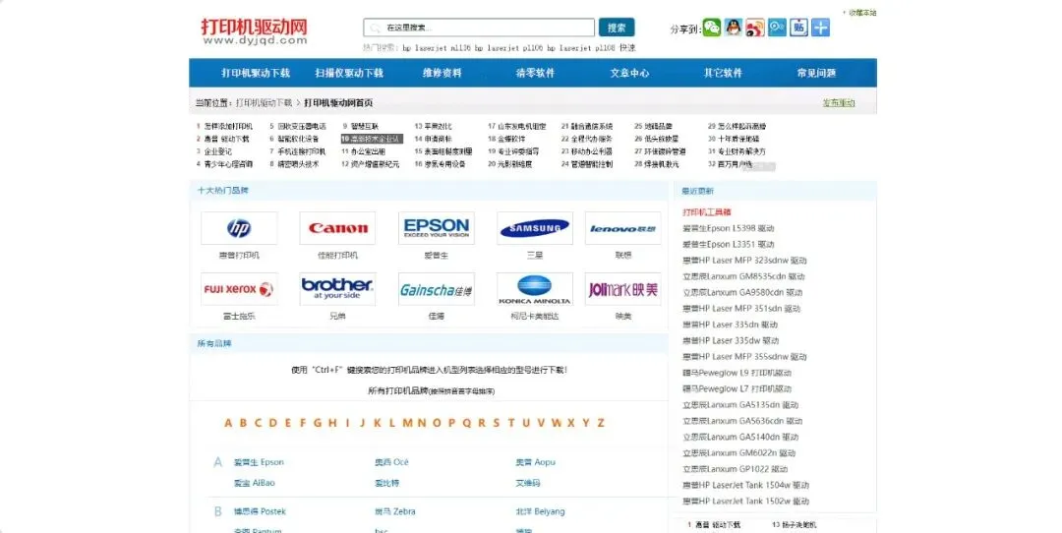Image resolution: width=1062 pixels, height=533 pixels.
Task: Click the 打印机驱动网 site logo
Action: (255, 31)
